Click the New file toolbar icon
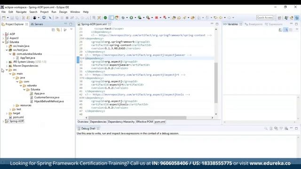This screenshot has height=169, width=301. coord(4,18)
